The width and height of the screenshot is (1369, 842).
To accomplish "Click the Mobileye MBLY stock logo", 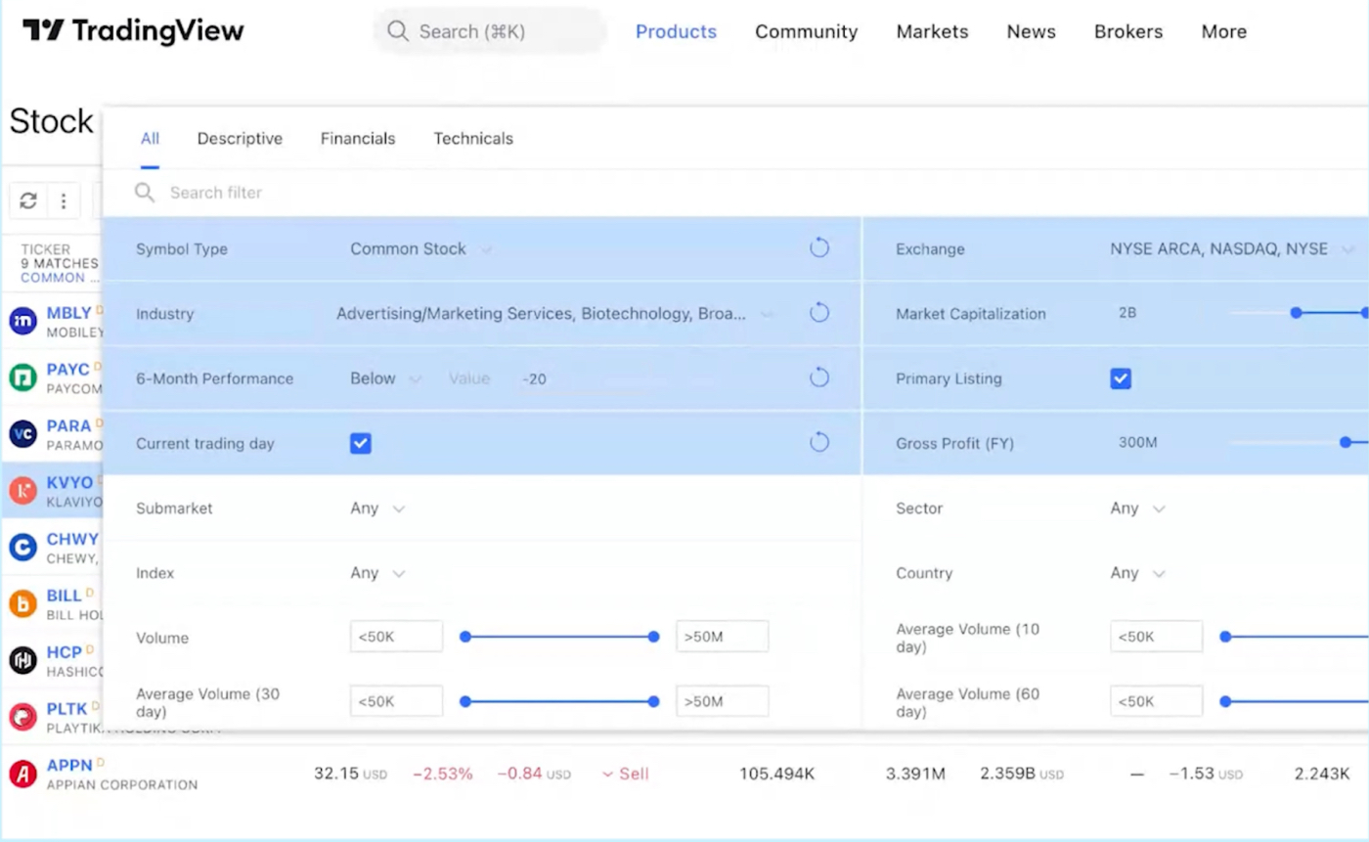I will tap(23, 321).
